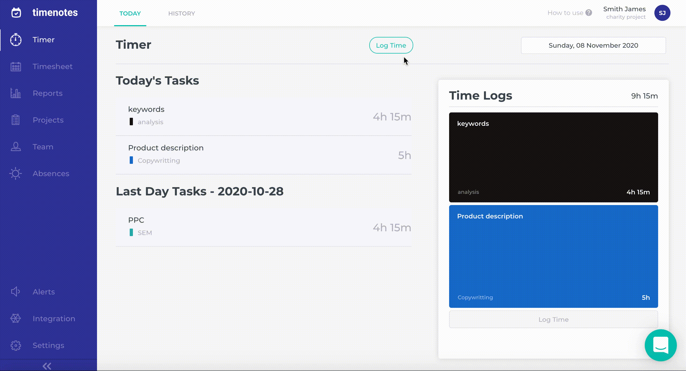Viewport: 686px width, 371px height.
Task: Select the TODAY tab
Action: point(130,13)
